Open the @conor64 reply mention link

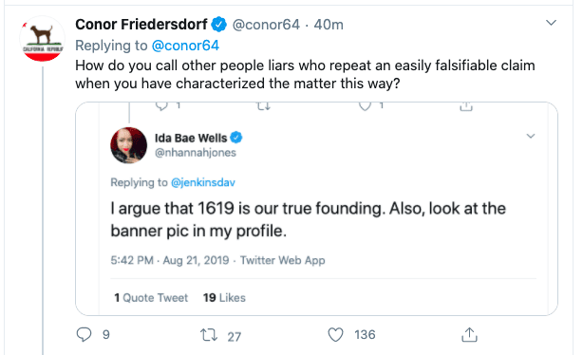(185, 46)
